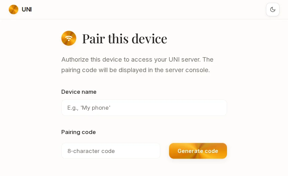Click the word code on the Generate button
The height and width of the screenshot is (176, 288).
coord(211,151)
